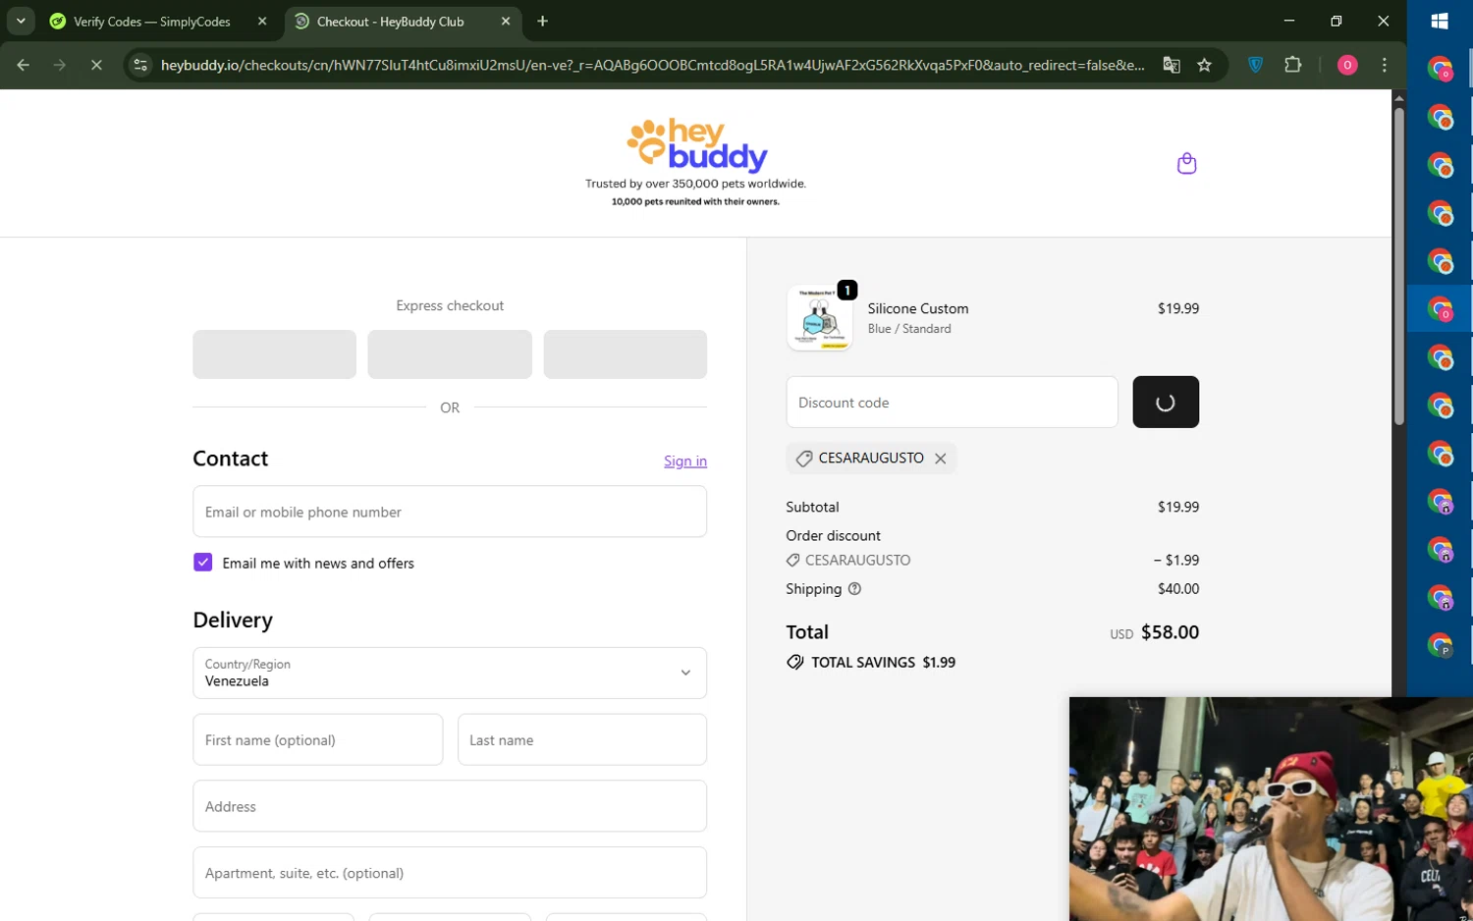Click the heybuddy.io URL address bar
The width and height of the screenshot is (1473, 921).
click(652, 65)
